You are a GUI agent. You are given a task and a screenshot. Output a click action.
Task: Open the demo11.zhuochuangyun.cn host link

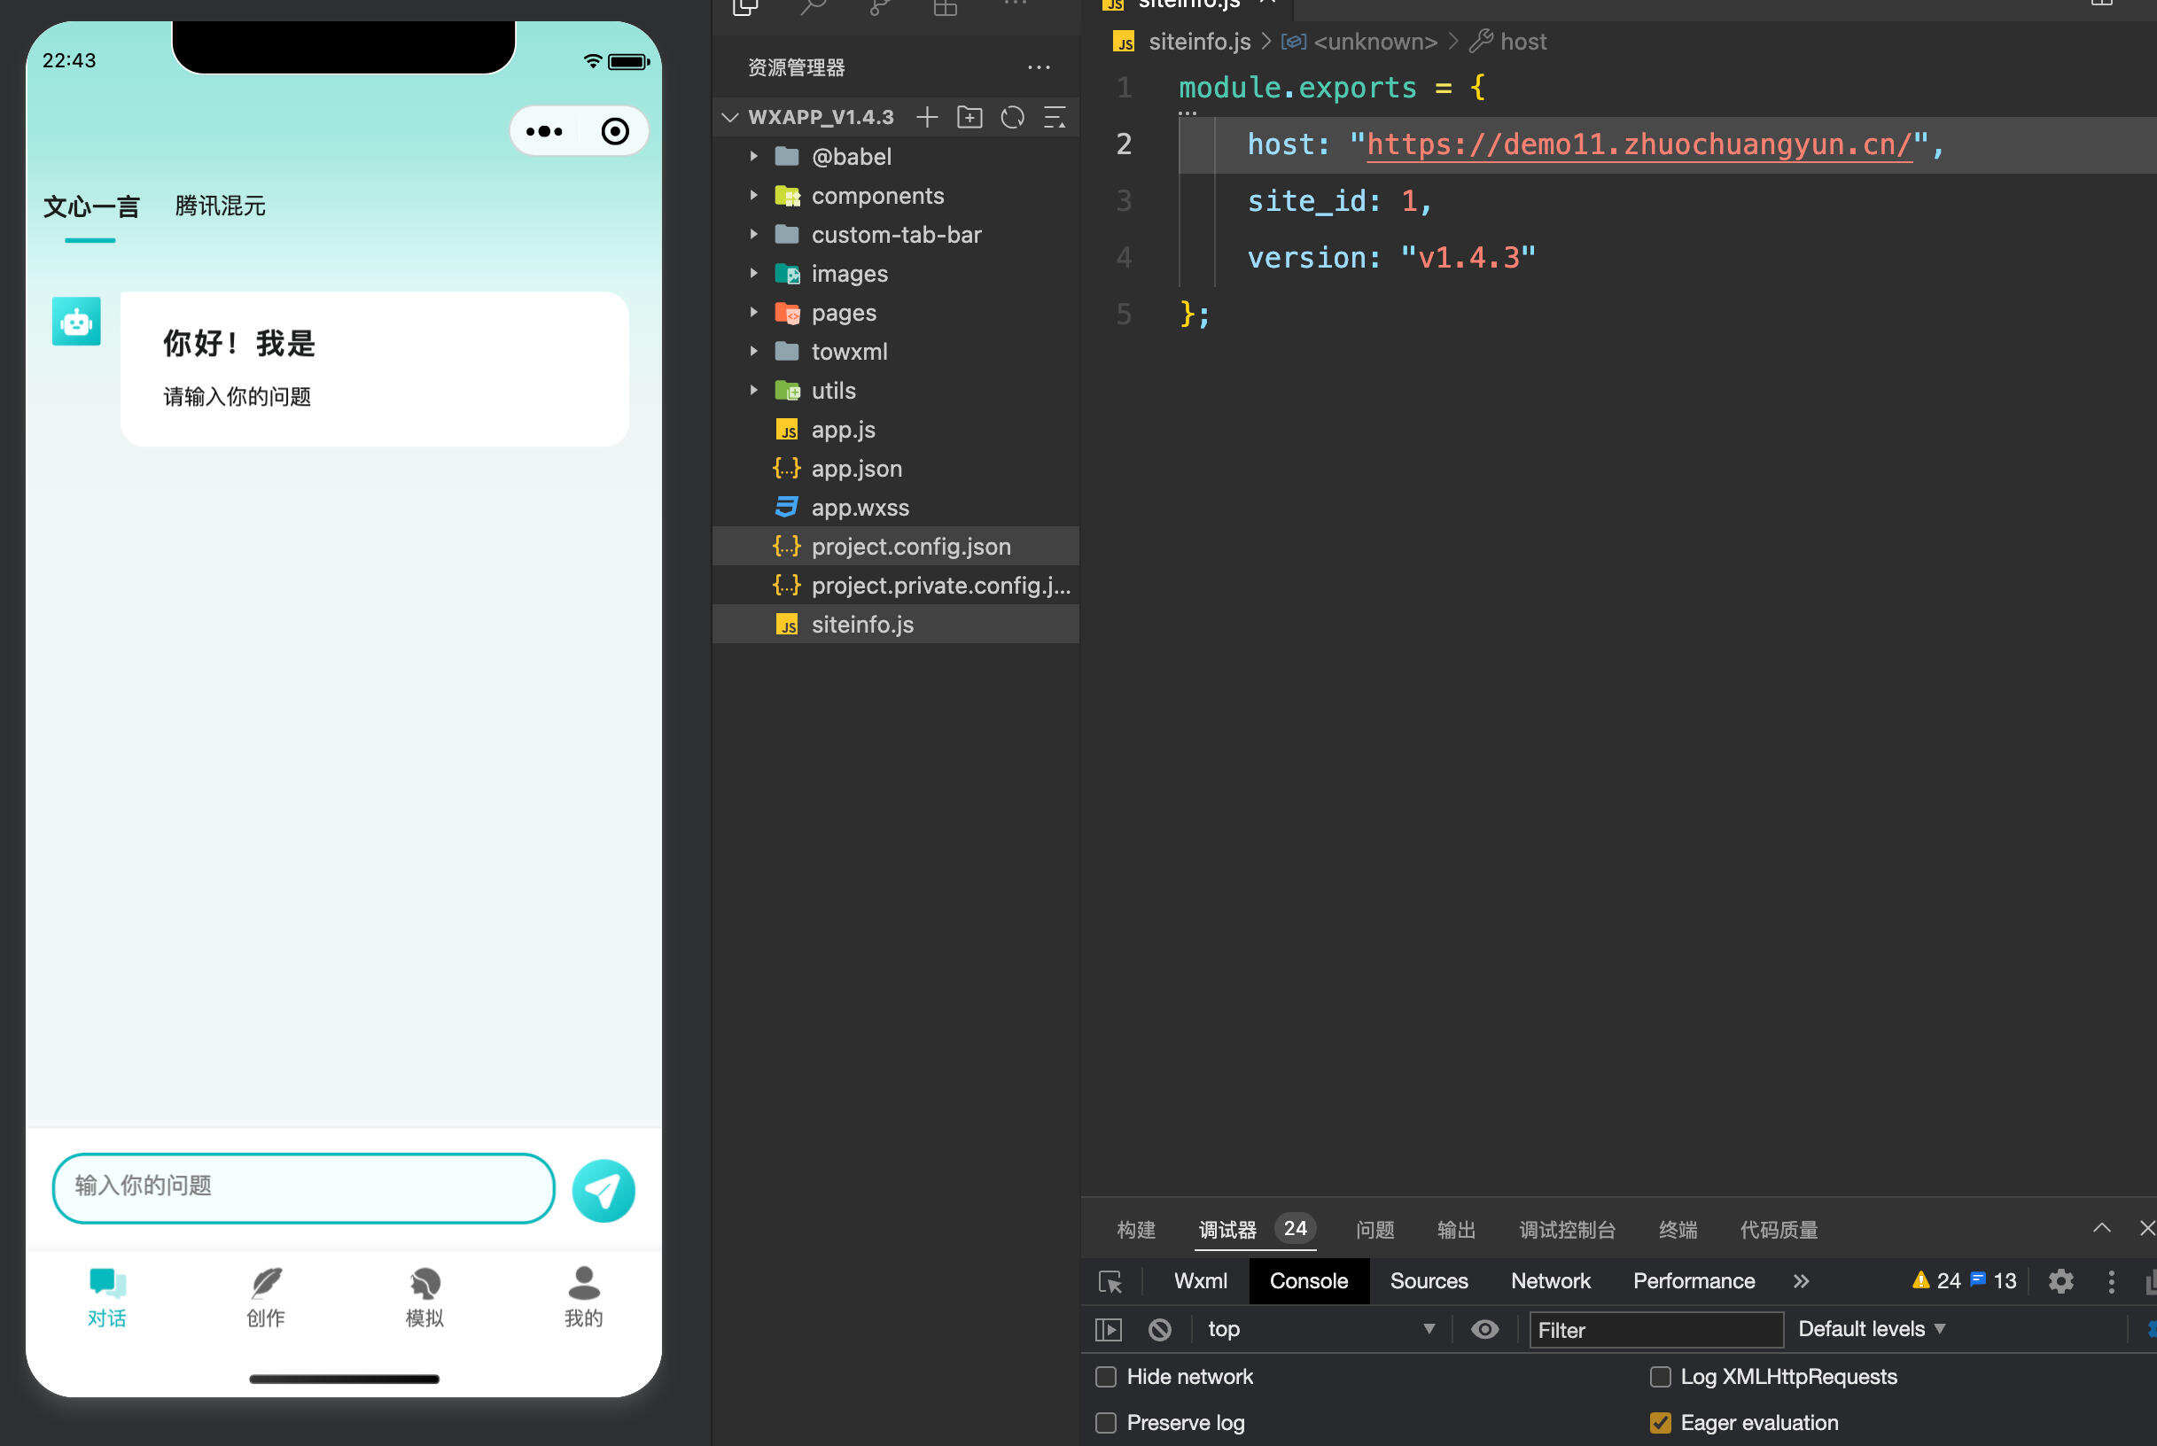click(1639, 144)
